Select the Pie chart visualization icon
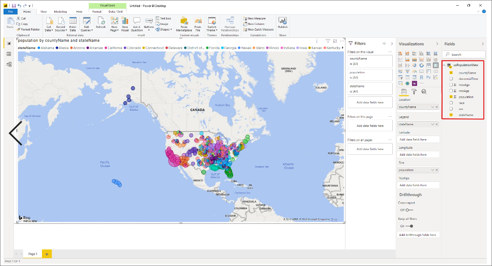This screenshot has height=266, width=492. [x=414, y=65]
